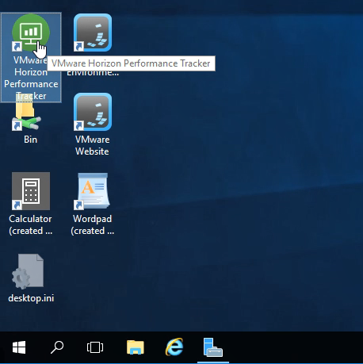
Task: Click the 'Wordpad (created ...' label
Action: click(93, 224)
